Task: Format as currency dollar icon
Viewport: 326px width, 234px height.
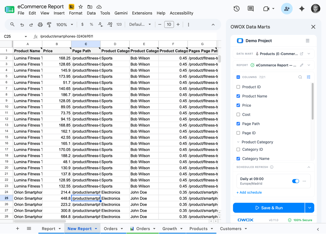Action: [x=82, y=24]
